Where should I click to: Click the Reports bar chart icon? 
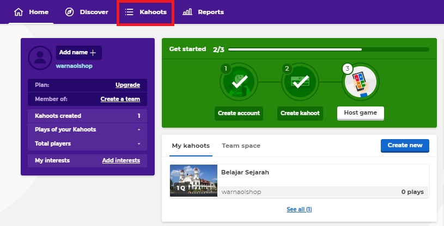point(187,12)
